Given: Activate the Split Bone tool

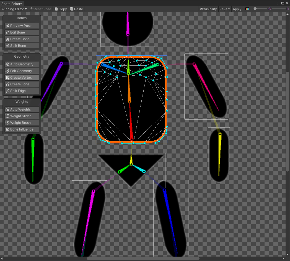Looking at the screenshot, I should [22, 45].
